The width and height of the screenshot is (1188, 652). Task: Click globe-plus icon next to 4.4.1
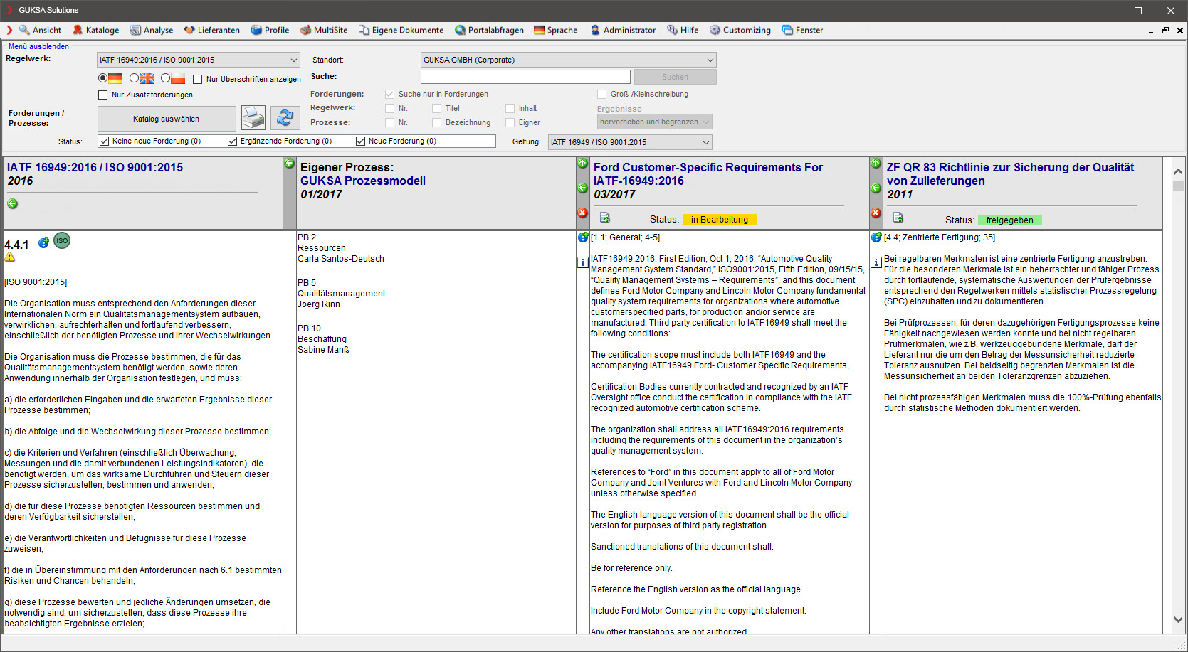coord(43,242)
